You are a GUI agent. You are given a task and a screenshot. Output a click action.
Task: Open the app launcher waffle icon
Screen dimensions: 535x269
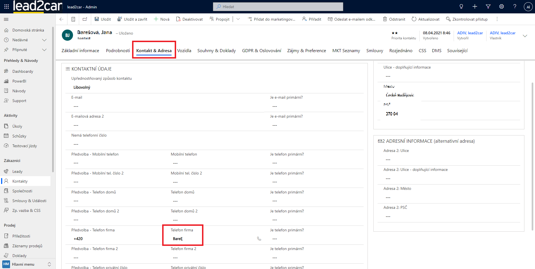pyautogui.click(x=6, y=7)
